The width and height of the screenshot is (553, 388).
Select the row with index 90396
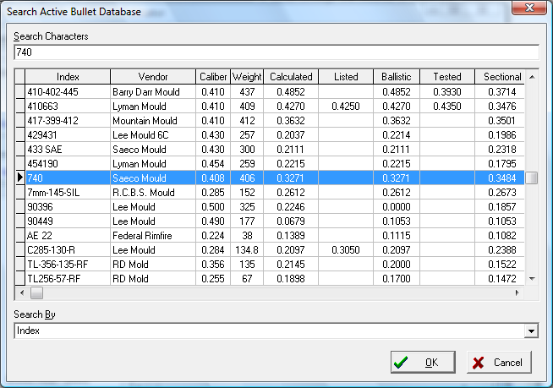click(x=270, y=207)
